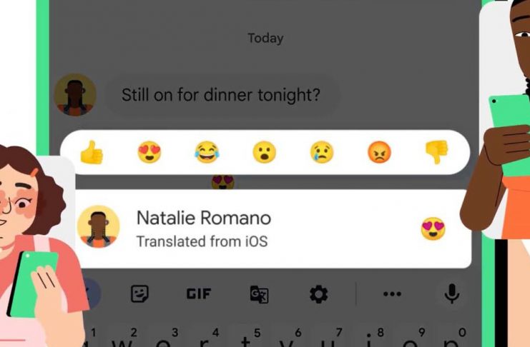Open the GIF keyboard option
Image resolution: width=530 pixels, height=347 pixels.
click(x=199, y=294)
